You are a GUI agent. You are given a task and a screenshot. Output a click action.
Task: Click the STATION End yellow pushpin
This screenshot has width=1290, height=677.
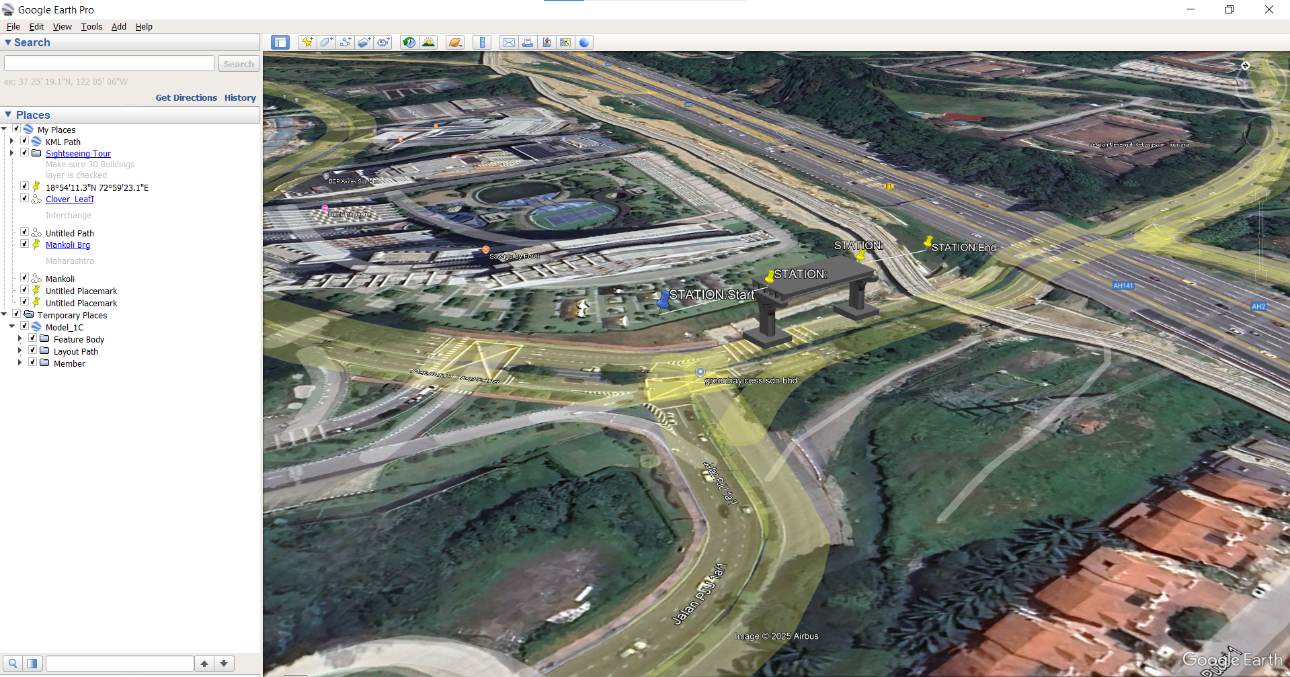[x=928, y=241]
